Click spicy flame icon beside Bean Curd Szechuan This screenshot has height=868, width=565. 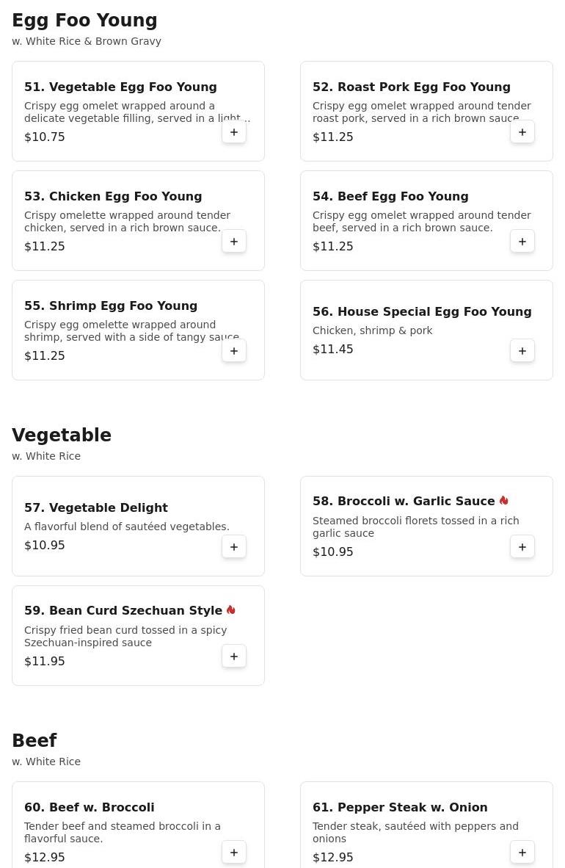231,610
